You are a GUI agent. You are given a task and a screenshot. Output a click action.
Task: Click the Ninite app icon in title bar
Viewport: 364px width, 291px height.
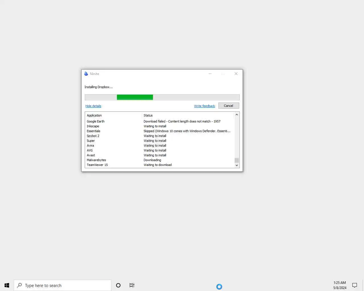pos(86,74)
